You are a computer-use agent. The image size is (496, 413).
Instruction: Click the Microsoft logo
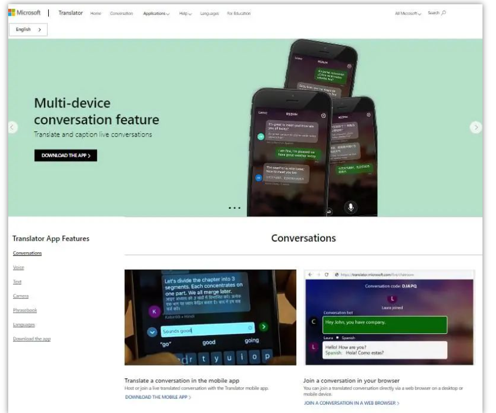(x=24, y=13)
